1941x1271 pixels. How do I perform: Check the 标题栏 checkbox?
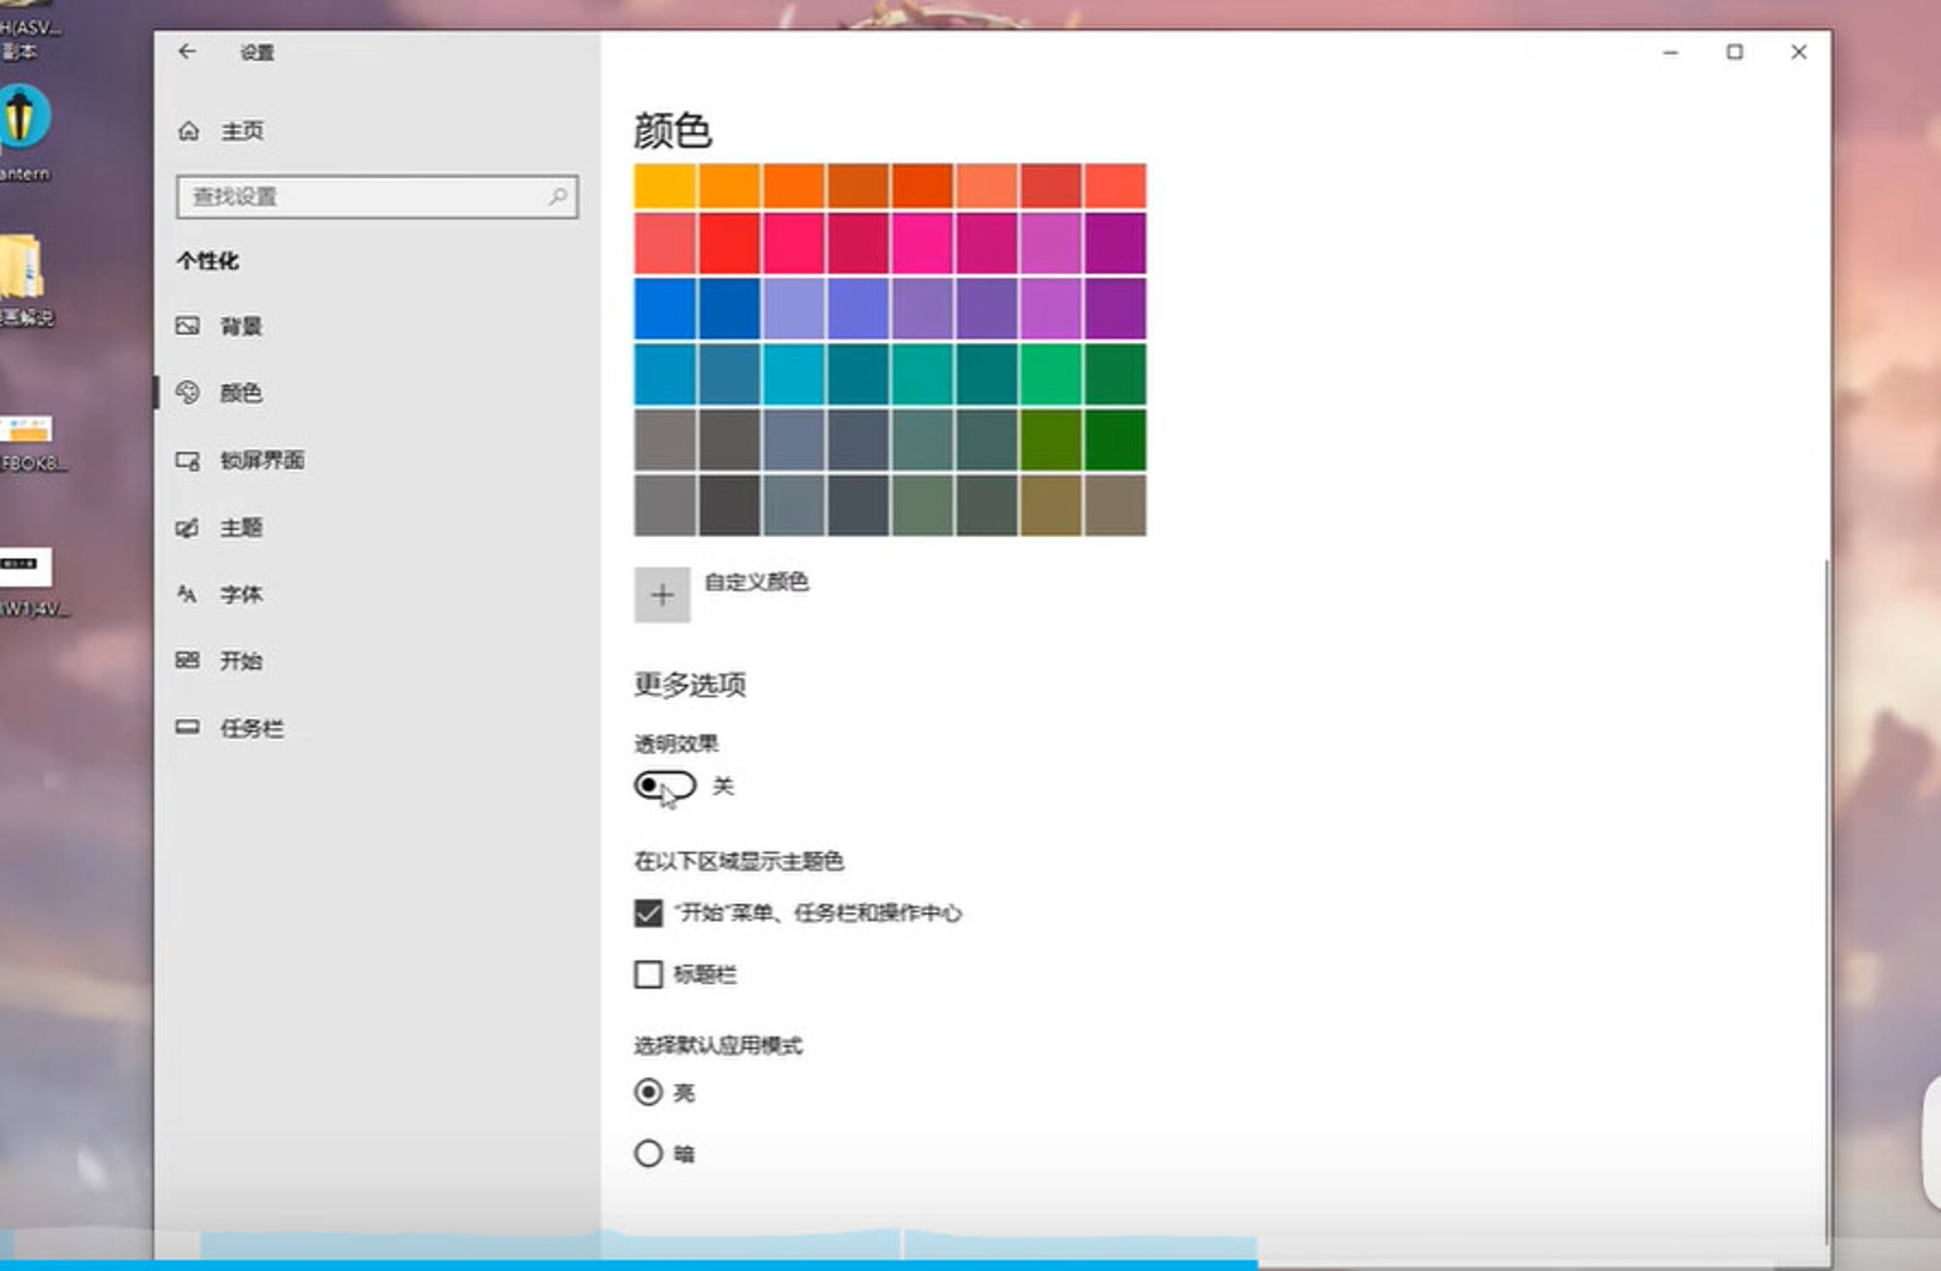pyautogui.click(x=648, y=974)
